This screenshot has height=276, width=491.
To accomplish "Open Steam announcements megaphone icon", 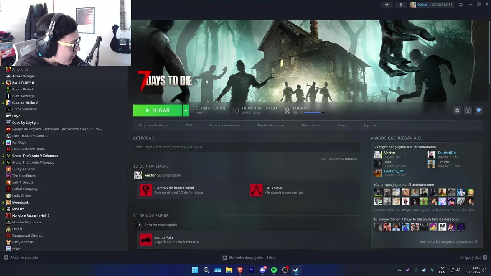I will (x=387, y=5).
